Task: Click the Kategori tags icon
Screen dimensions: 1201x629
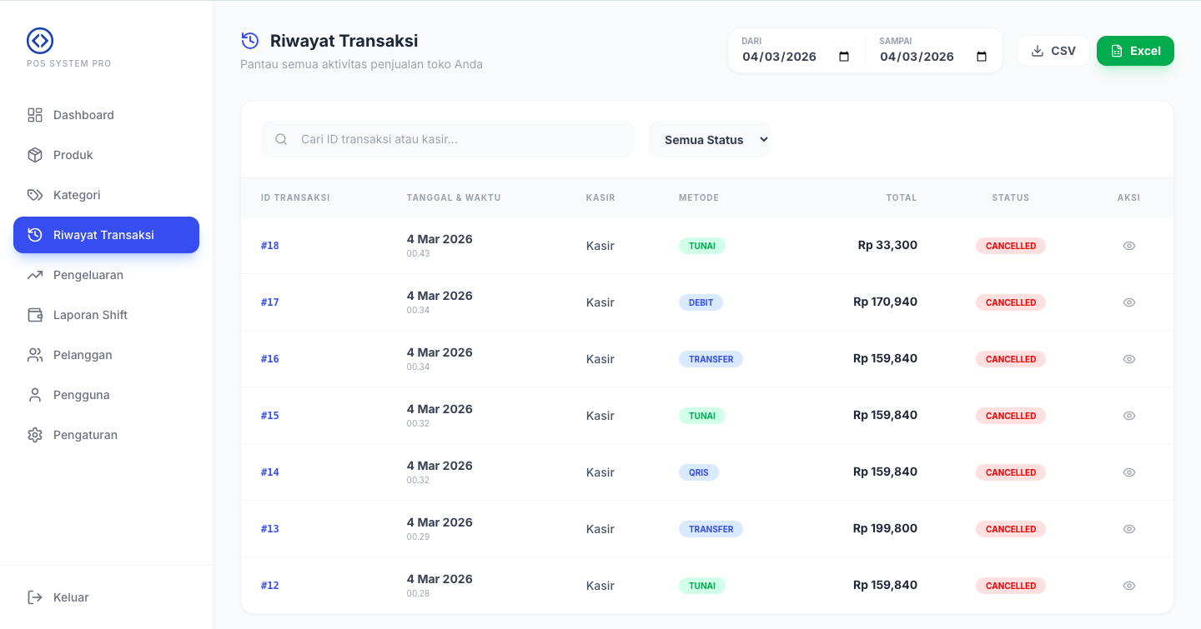Action: pyautogui.click(x=35, y=195)
